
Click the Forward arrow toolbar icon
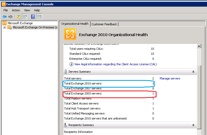point(10,17)
